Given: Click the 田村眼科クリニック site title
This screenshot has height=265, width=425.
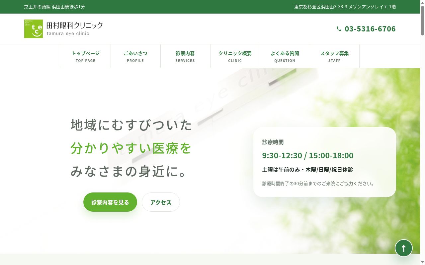Looking at the screenshot, I should click(x=74, y=25).
